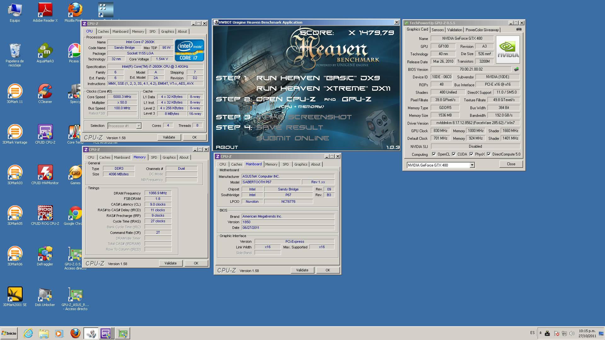The image size is (605, 340).
Task: Launch AquaMark3 desktop shortcut
Action: pyautogui.click(x=45, y=53)
